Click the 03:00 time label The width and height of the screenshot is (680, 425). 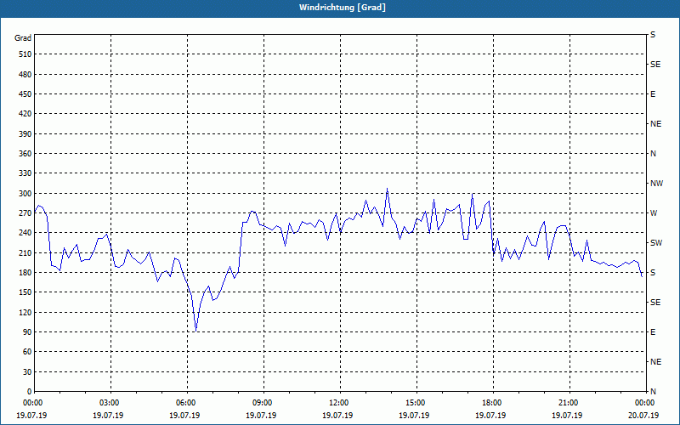coord(108,402)
